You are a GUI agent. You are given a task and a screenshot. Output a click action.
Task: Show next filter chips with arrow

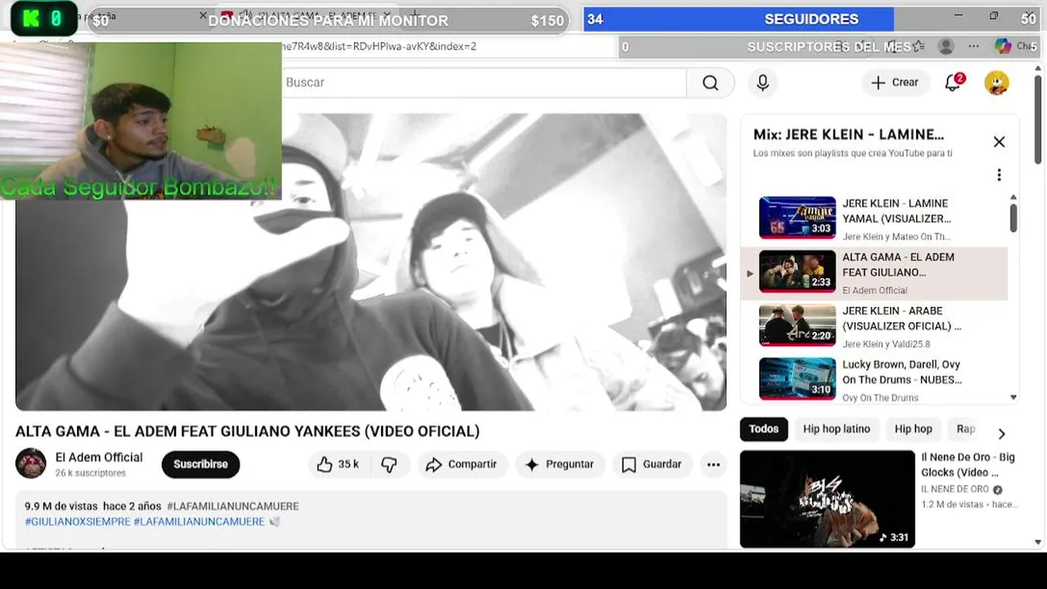coord(1001,434)
